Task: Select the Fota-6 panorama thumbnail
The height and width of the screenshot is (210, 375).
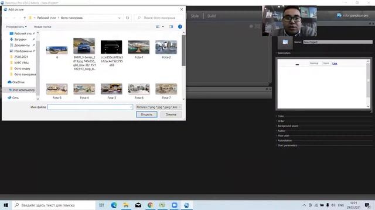Action: pyautogui.click(x=139, y=89)
